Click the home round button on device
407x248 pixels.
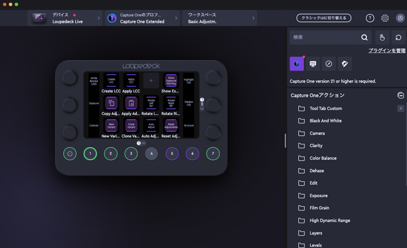click(x=70, y=153)
